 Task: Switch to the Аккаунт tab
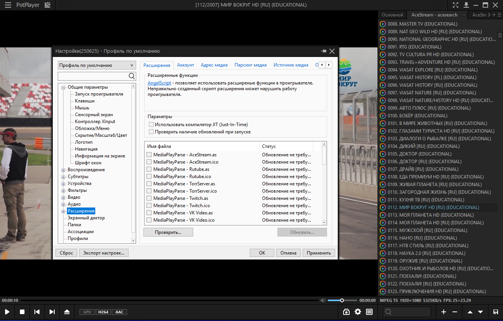click(x=186, y=65)
